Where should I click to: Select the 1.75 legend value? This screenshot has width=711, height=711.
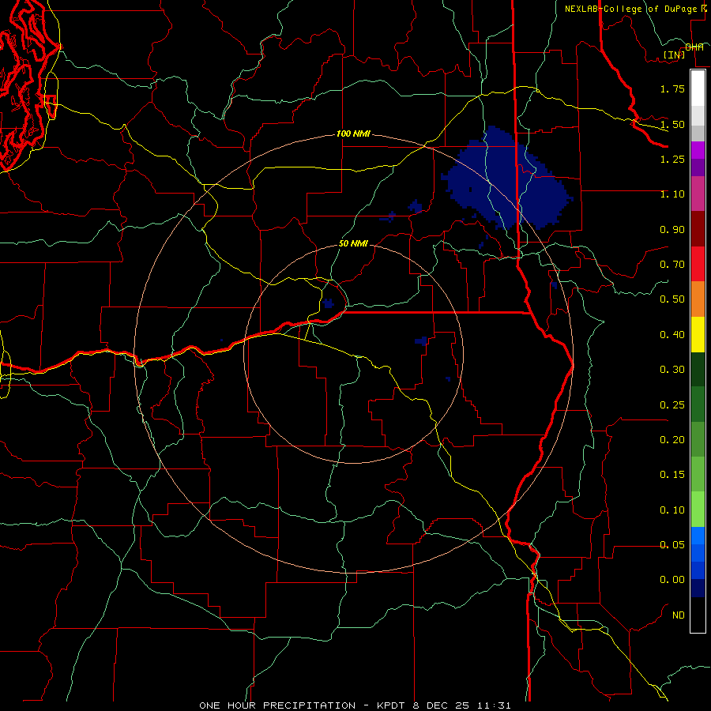pos(672,88)
